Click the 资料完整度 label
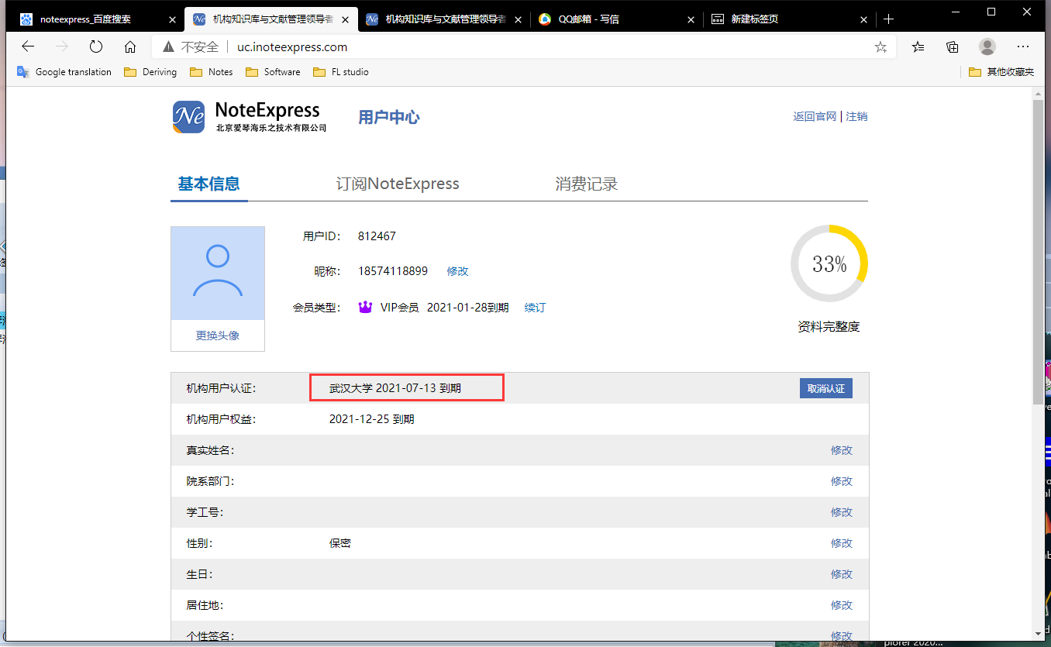 point(829,327)
